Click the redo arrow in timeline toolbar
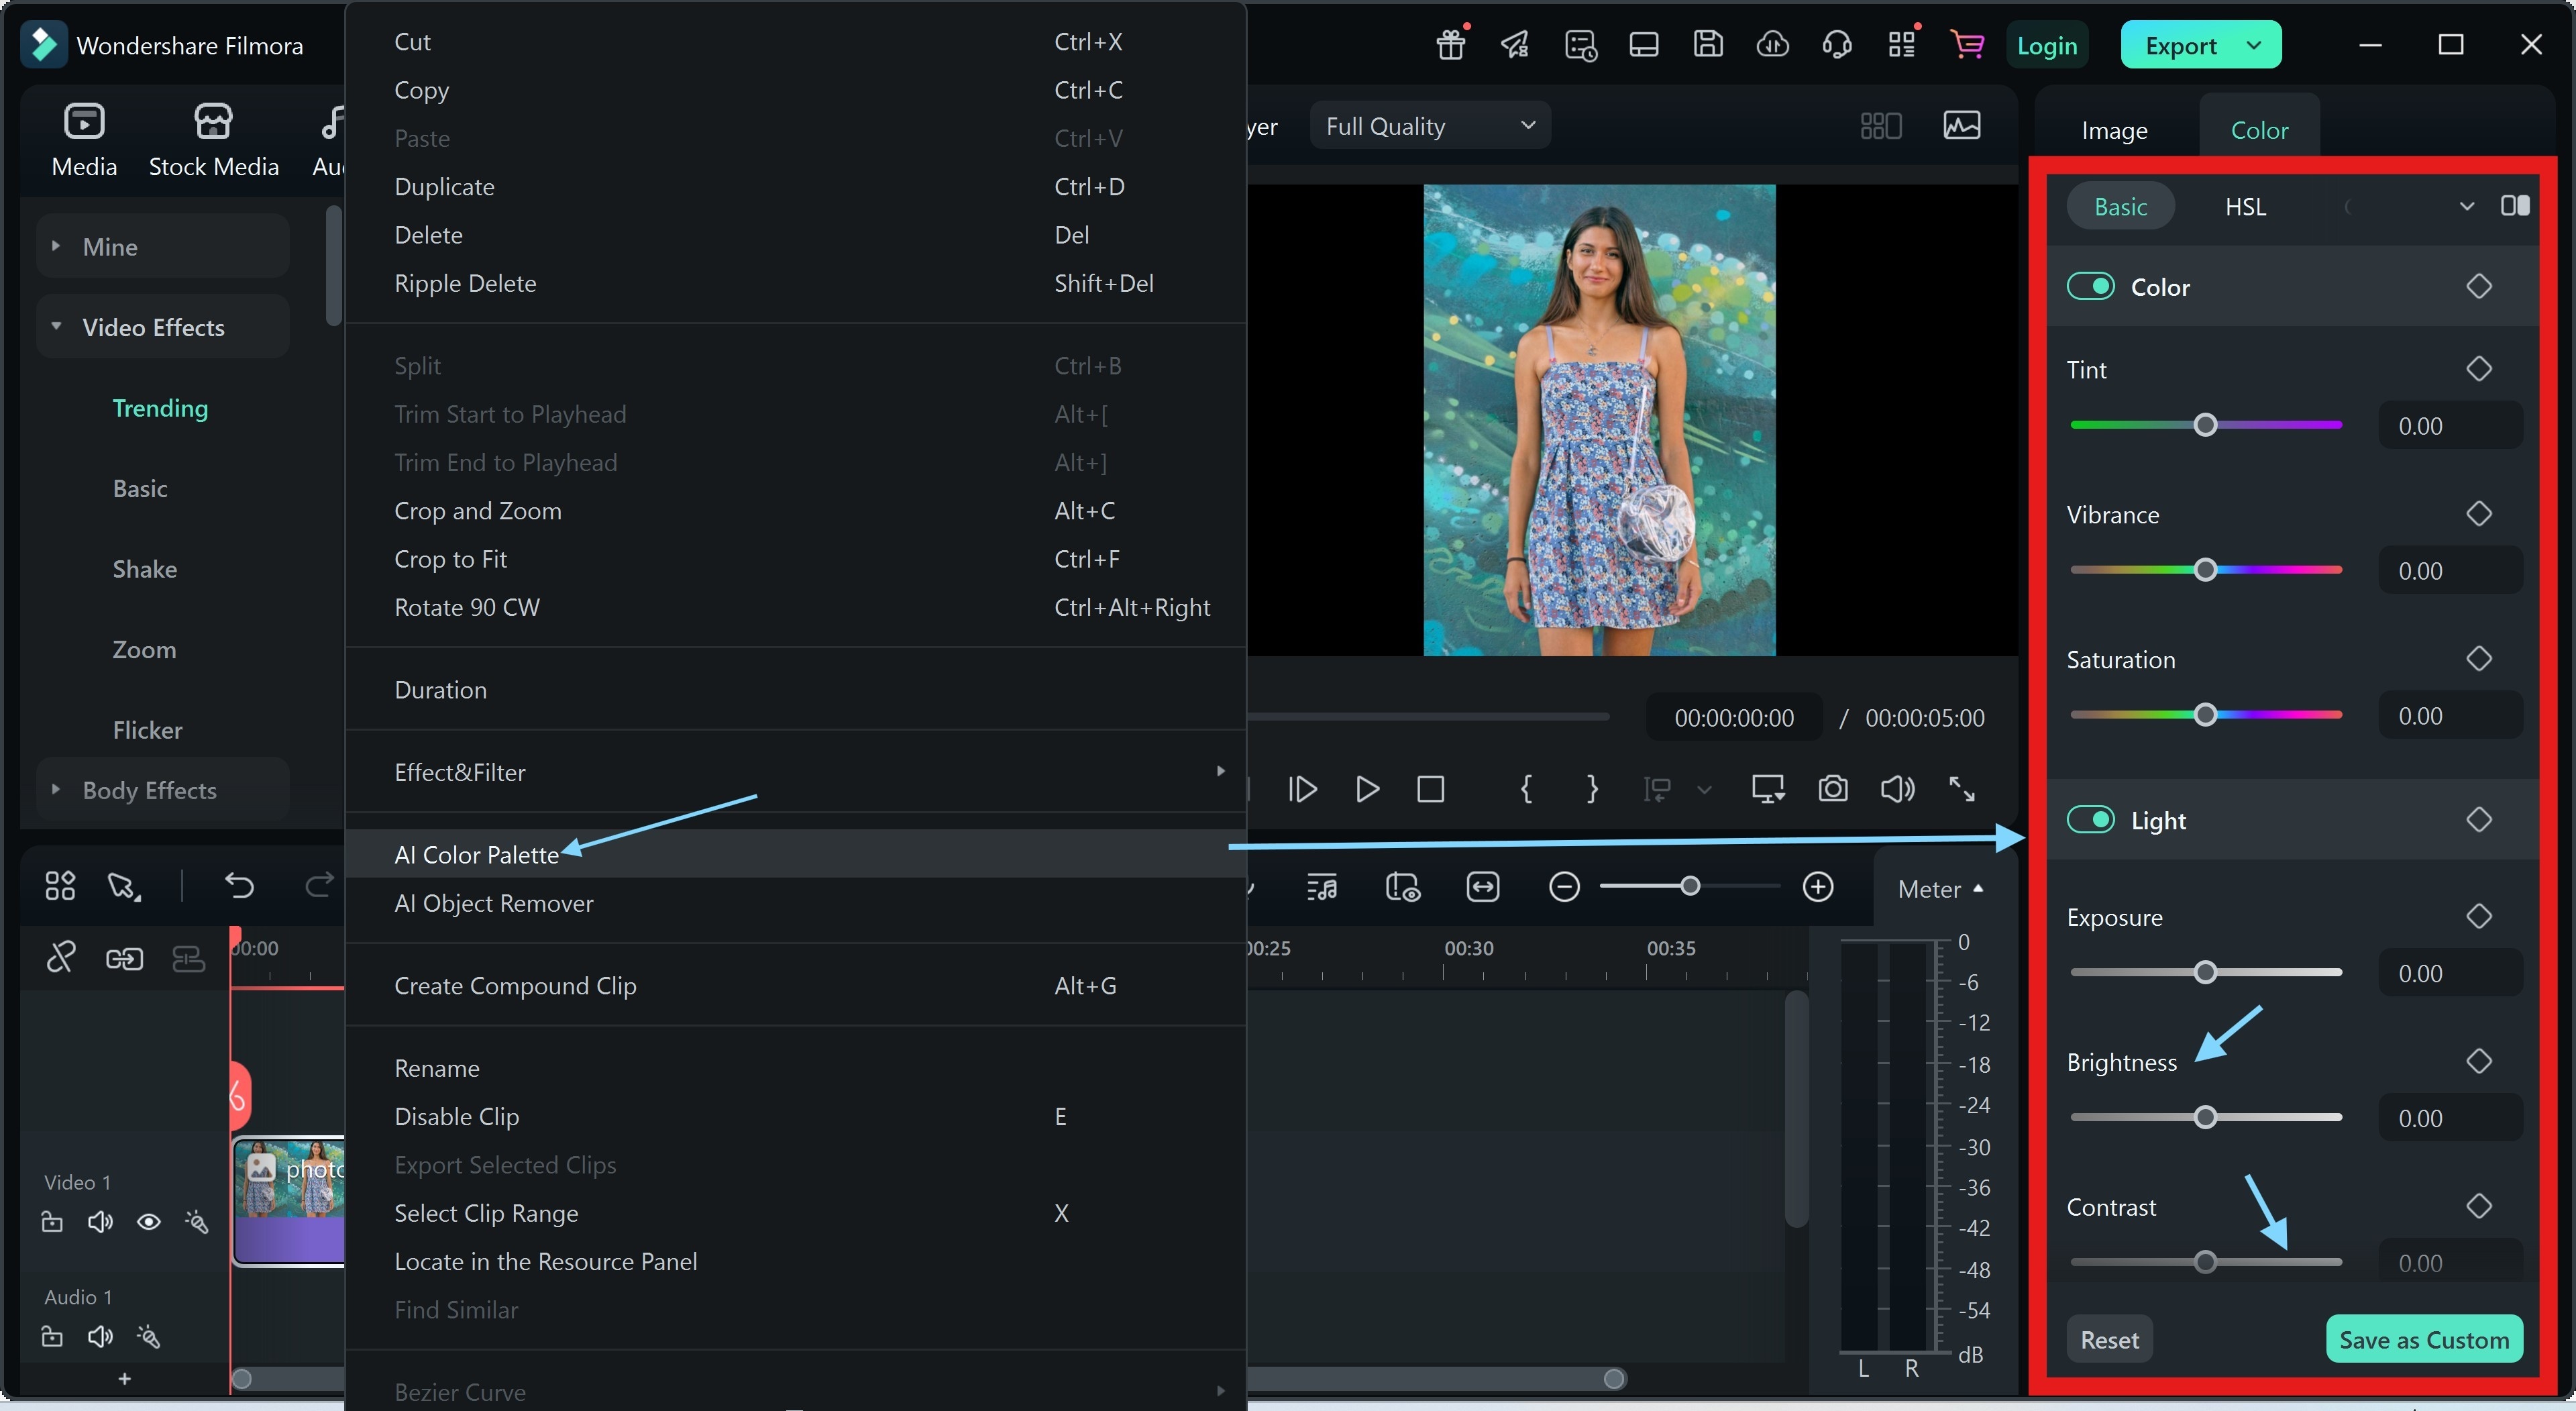This screenshot has height=1411, width=2576. pos(319,886)
